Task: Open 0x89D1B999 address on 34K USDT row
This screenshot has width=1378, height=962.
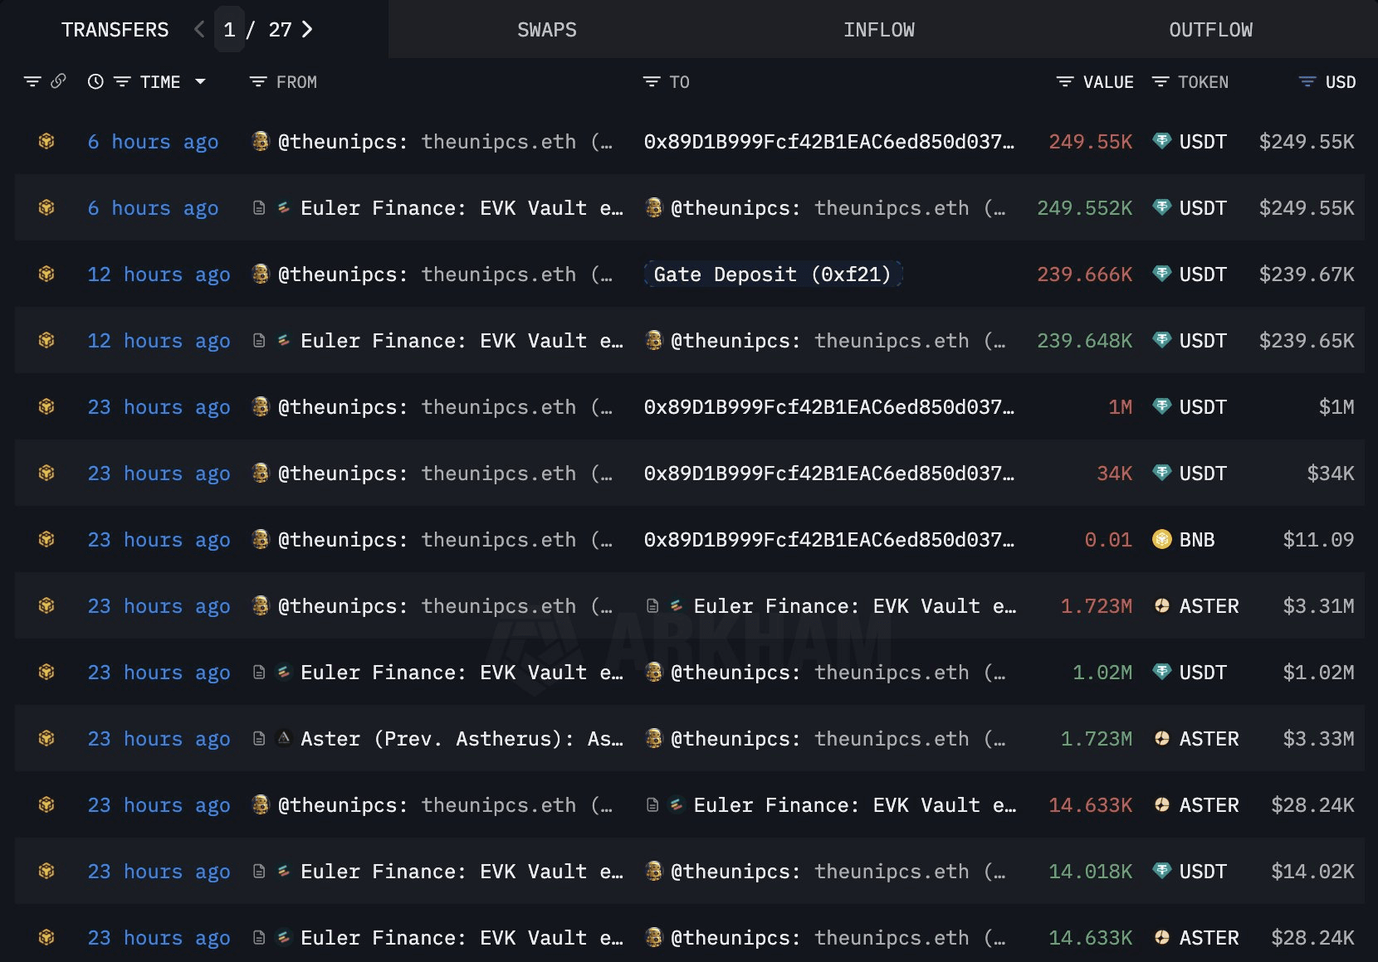Action: 828,474
